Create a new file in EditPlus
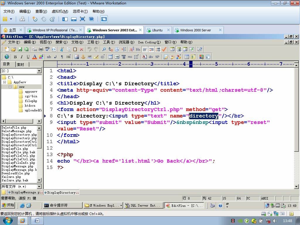 pyautogui.click(x=7, y=49)
